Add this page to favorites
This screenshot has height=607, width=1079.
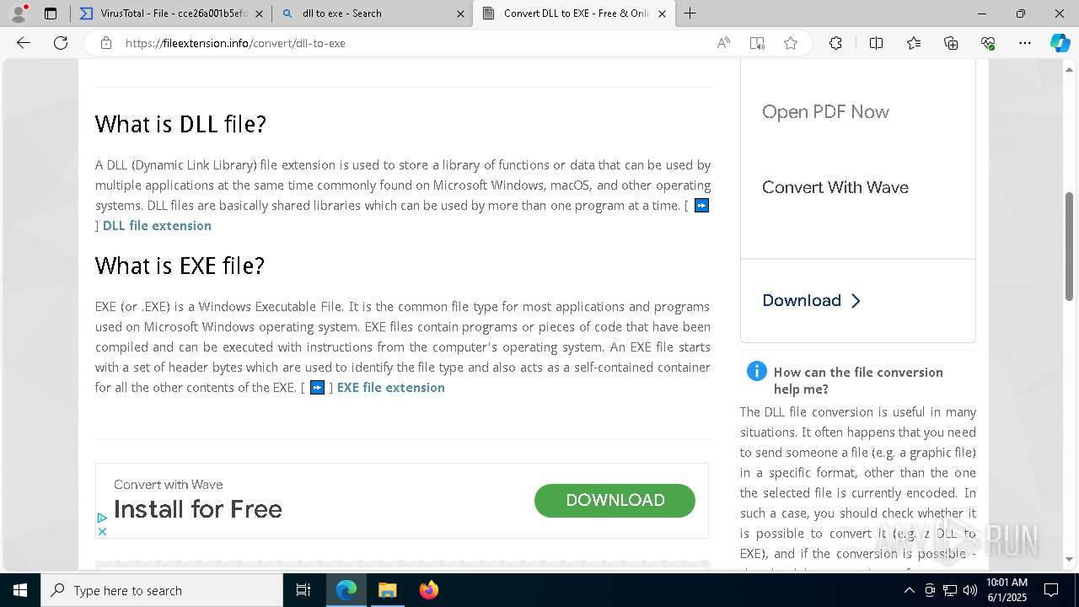tap(791, 43)
